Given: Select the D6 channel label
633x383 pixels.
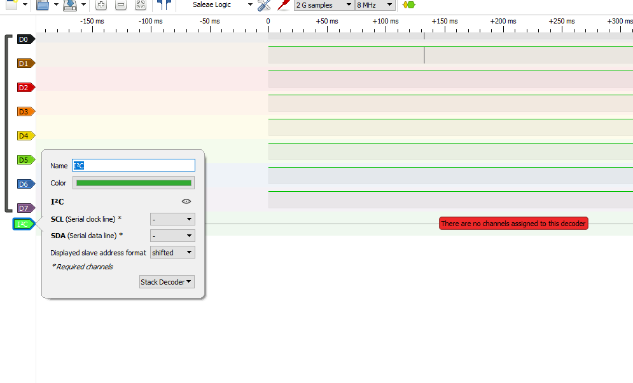Looking at the screenshot, I should coord(26,184).
